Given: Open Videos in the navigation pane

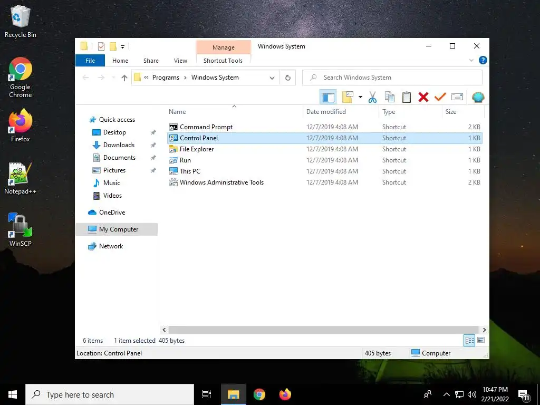Looking at the screenshot, I should coord(112,196).
